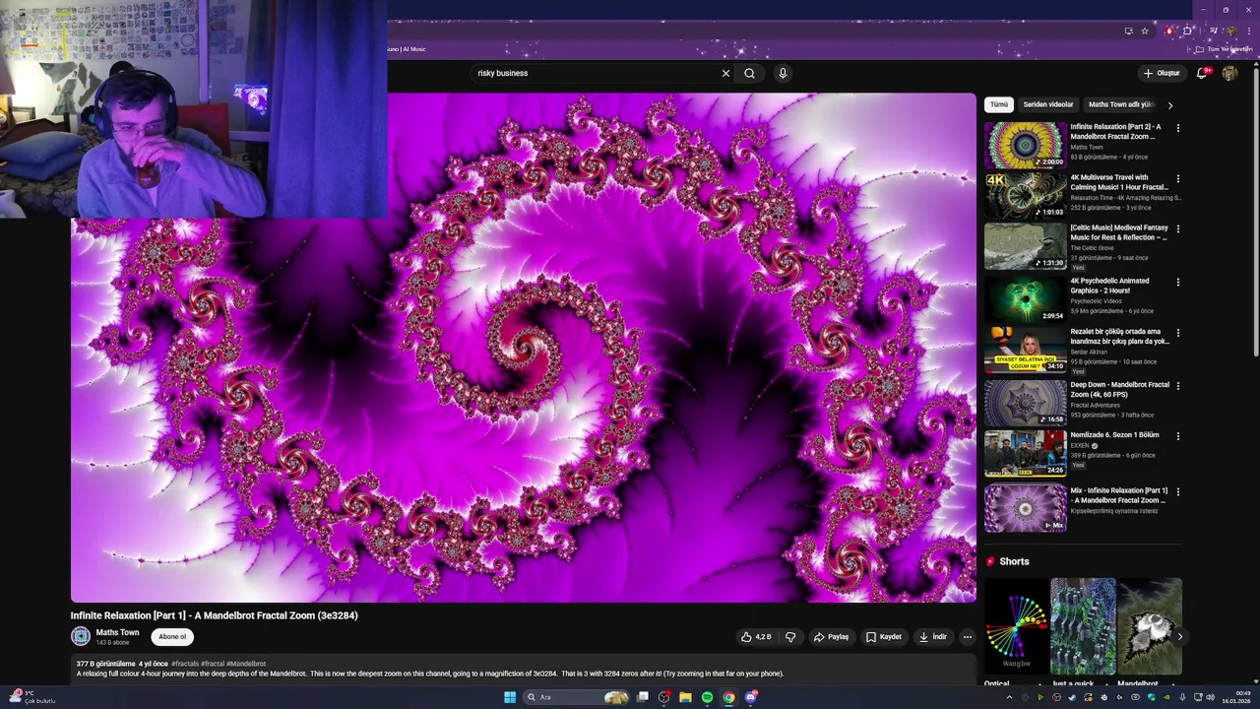The height and width of the screenshot is (709, 1260).
Task: Open 4K Multiverse Travel video thumbnail
Action: pyautogui.click(x=1025, y=195)
